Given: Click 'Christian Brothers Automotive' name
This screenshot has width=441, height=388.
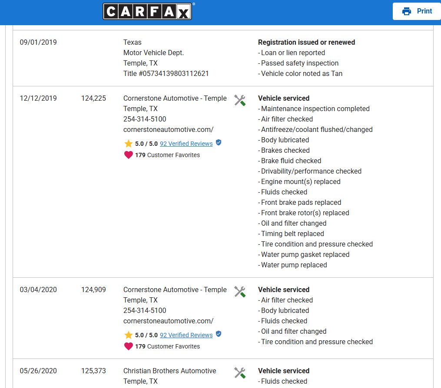Looking at the screenshot, I should [169, 371].
